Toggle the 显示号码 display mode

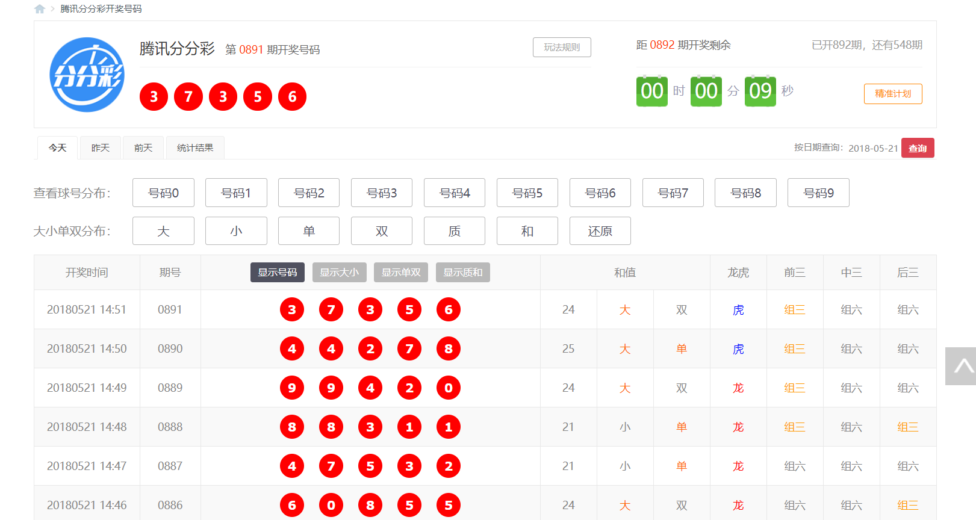[x=278, y=273]
